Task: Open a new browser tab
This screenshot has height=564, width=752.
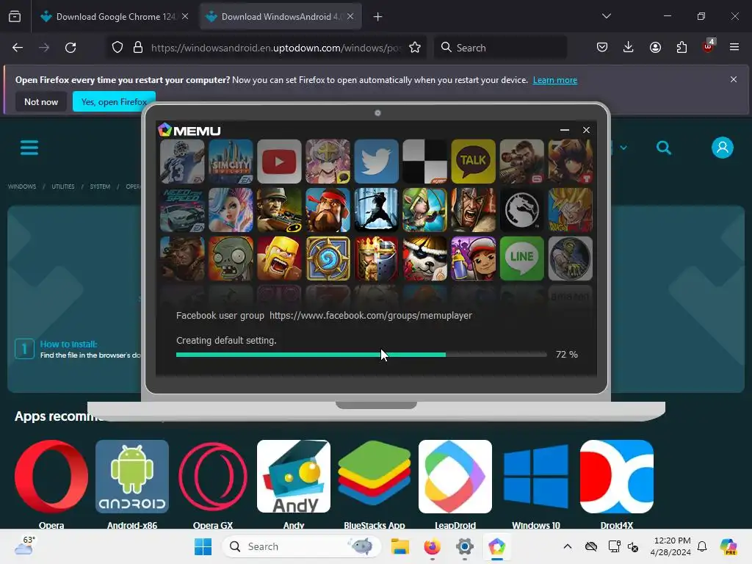Action: 378,17
